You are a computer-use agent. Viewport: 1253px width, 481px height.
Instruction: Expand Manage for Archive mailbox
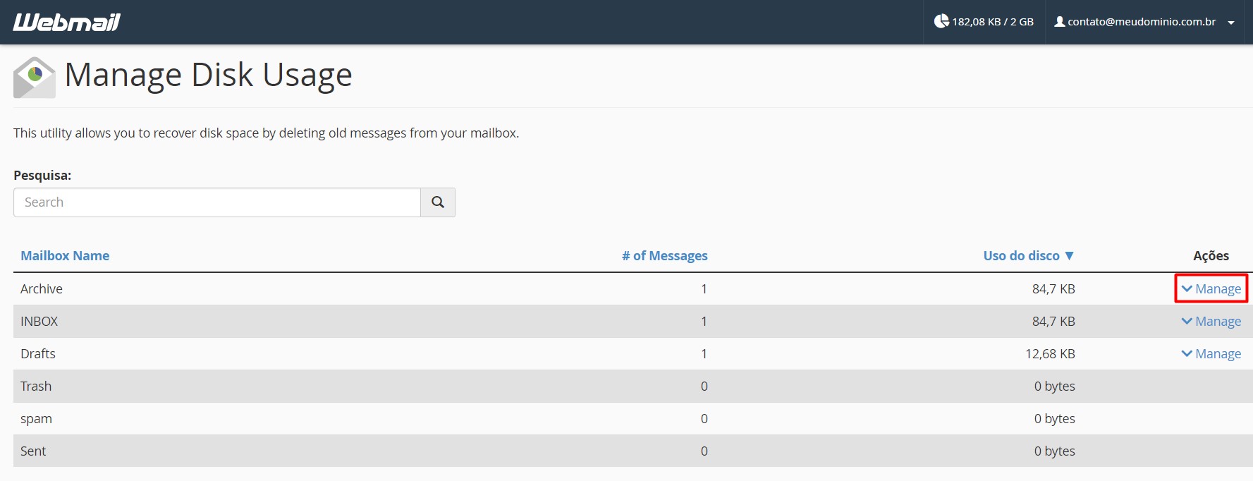coord(1211,288)
